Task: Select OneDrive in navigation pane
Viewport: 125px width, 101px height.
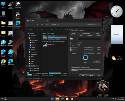Action: point(32,36)
